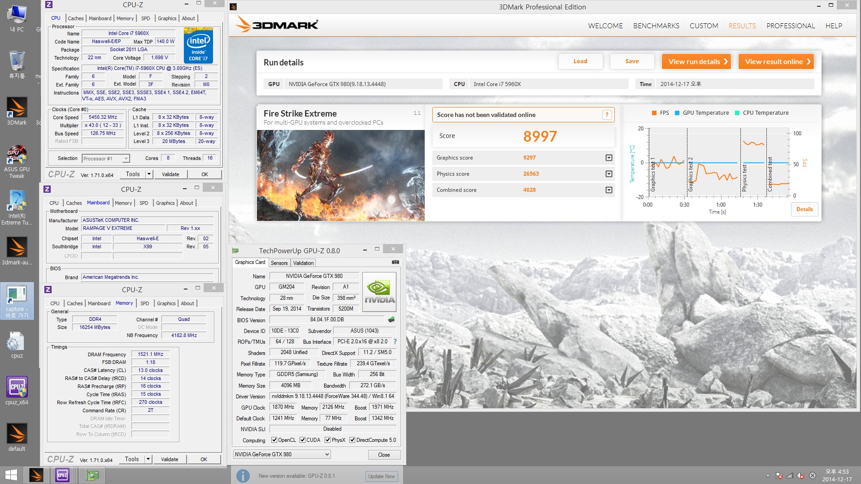Image resolution: width=861 pixels, height=484 pixels.
Task: Open the muted volume tray icon
Action: [x=800, y=475]
